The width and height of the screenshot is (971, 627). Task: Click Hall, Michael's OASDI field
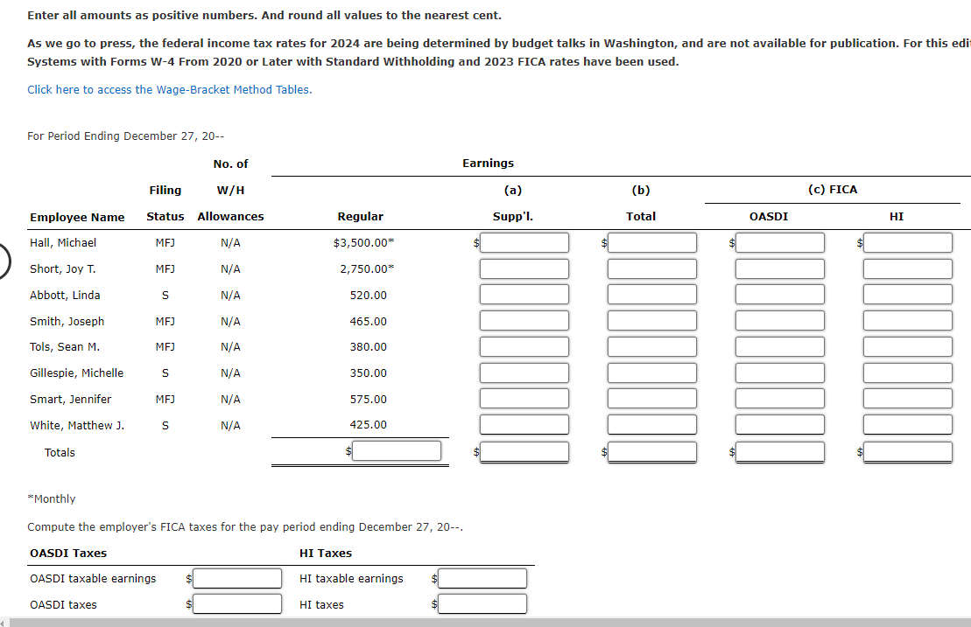tap(779, 242)
